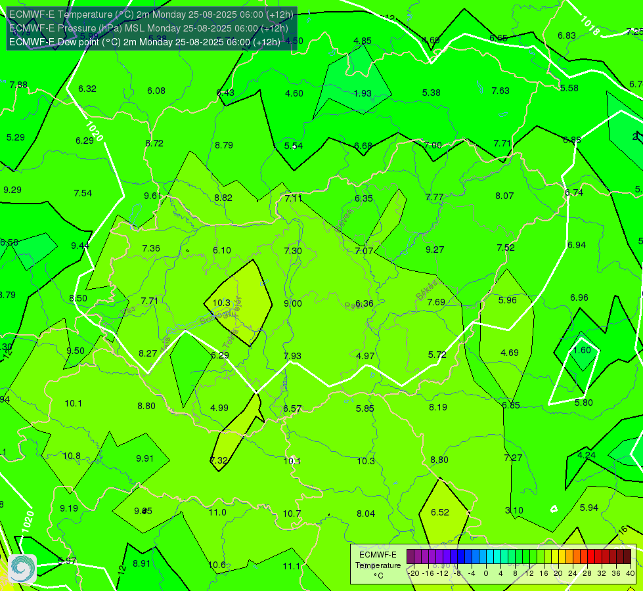This screenshot has width=643, height=591.
Task: Click the temperature value 8.19
Action: click(438, 407)
